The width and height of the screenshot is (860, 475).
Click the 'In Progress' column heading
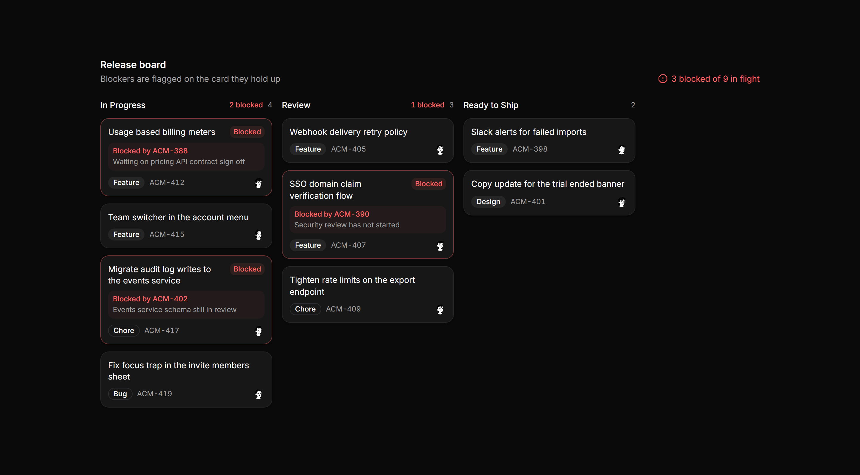point(123,105)
